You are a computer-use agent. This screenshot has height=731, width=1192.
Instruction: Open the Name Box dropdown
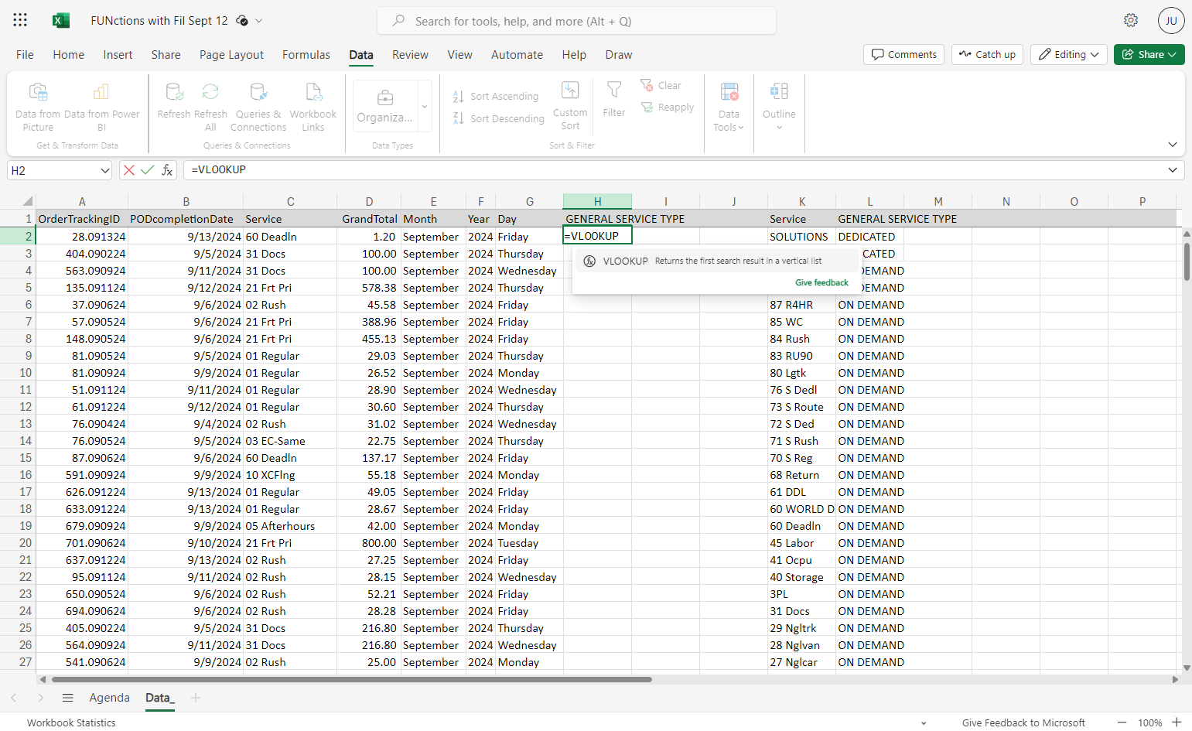click(x=105, y=170)
